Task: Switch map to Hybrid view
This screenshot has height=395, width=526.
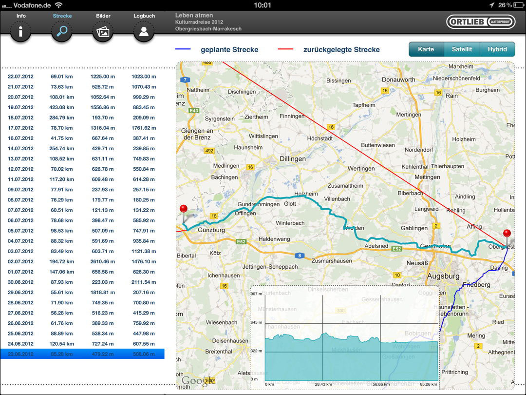Action: pos(497,49)
